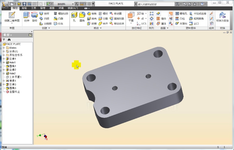Expand the 创建 panel dropdown arrow
Image resolution: width=234 pixels, height=150 pixels.
coord(49,28)
